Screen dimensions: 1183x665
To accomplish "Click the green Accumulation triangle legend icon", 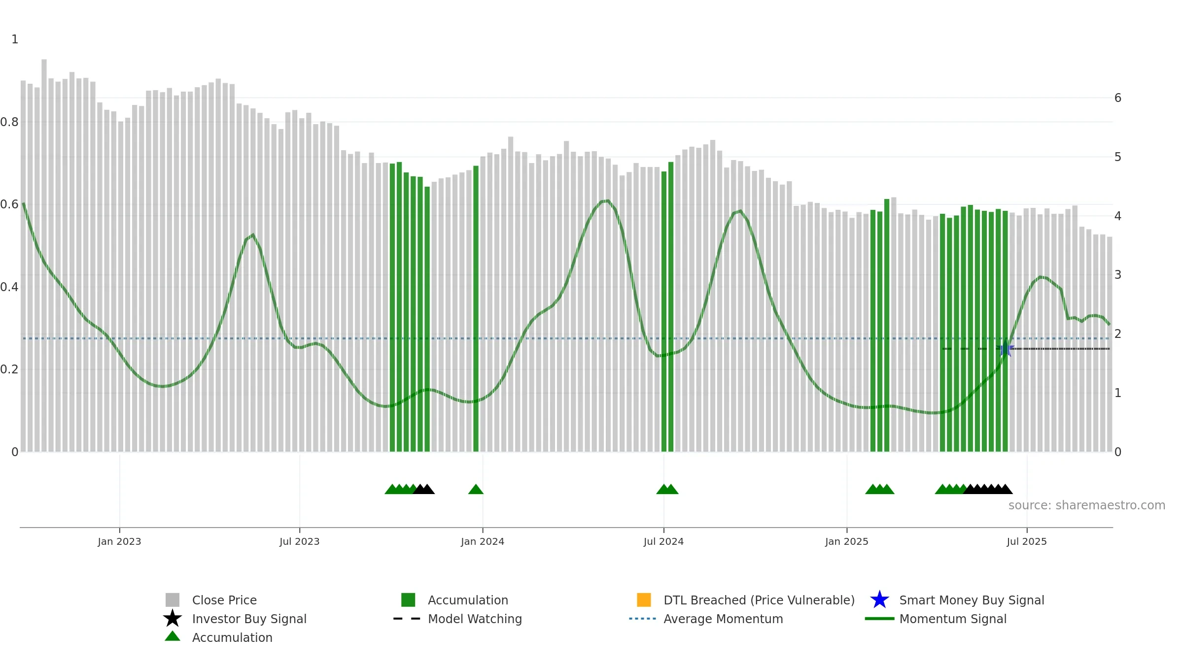I will tap(173, 636).
